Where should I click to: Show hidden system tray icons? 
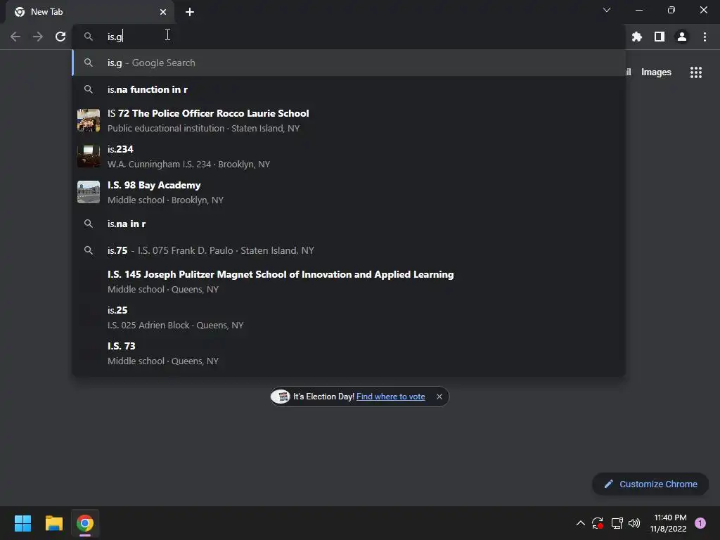(x=580, y=523)
